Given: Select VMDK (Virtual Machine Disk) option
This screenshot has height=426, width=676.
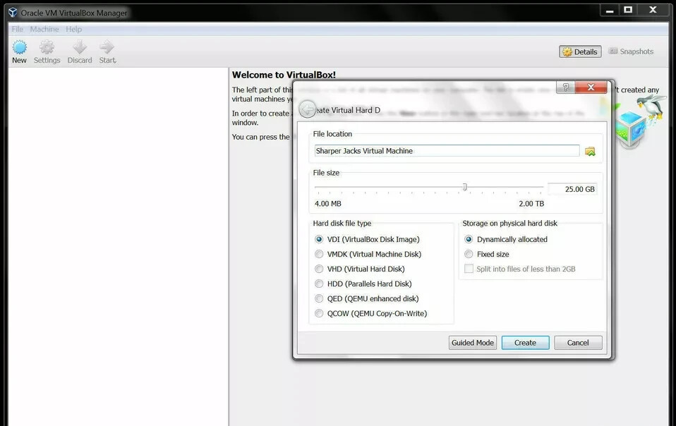Looking at the screenshot, I should pyautogui.click(x=319, y=254).
